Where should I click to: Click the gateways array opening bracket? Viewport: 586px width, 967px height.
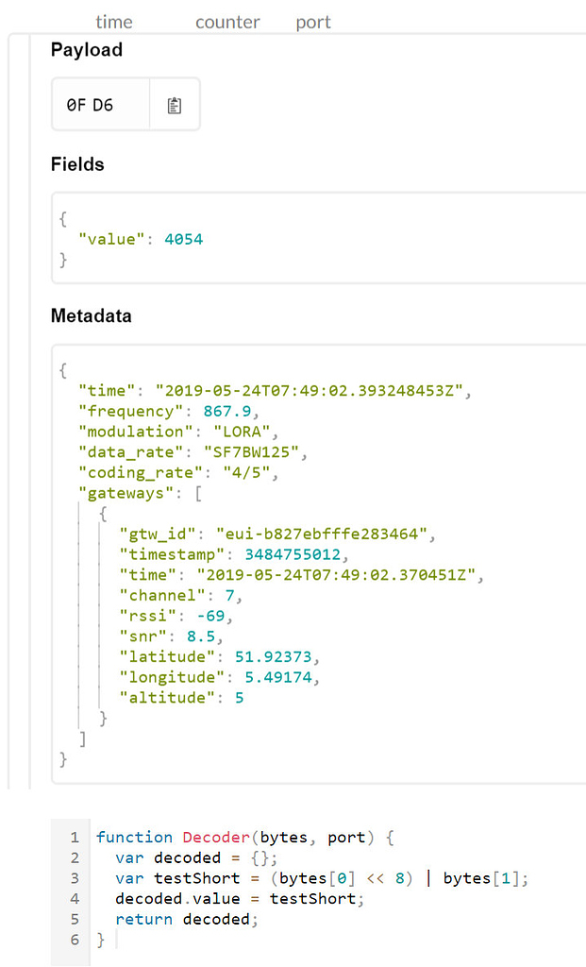coord(198,493)
